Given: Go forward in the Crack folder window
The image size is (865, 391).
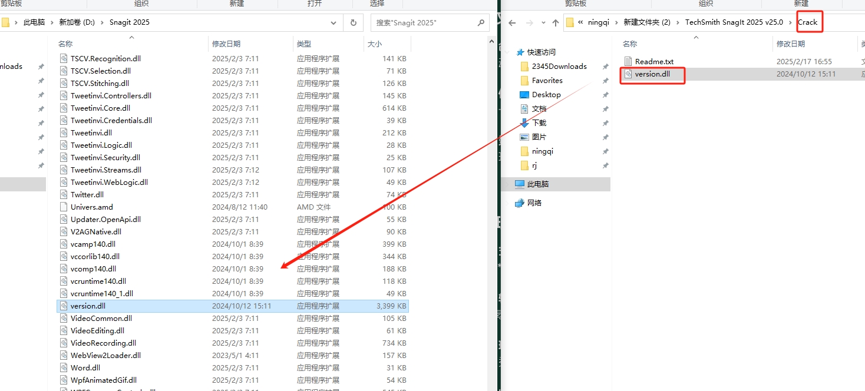Looking at the screenshot, I should [x=529, y=23].
